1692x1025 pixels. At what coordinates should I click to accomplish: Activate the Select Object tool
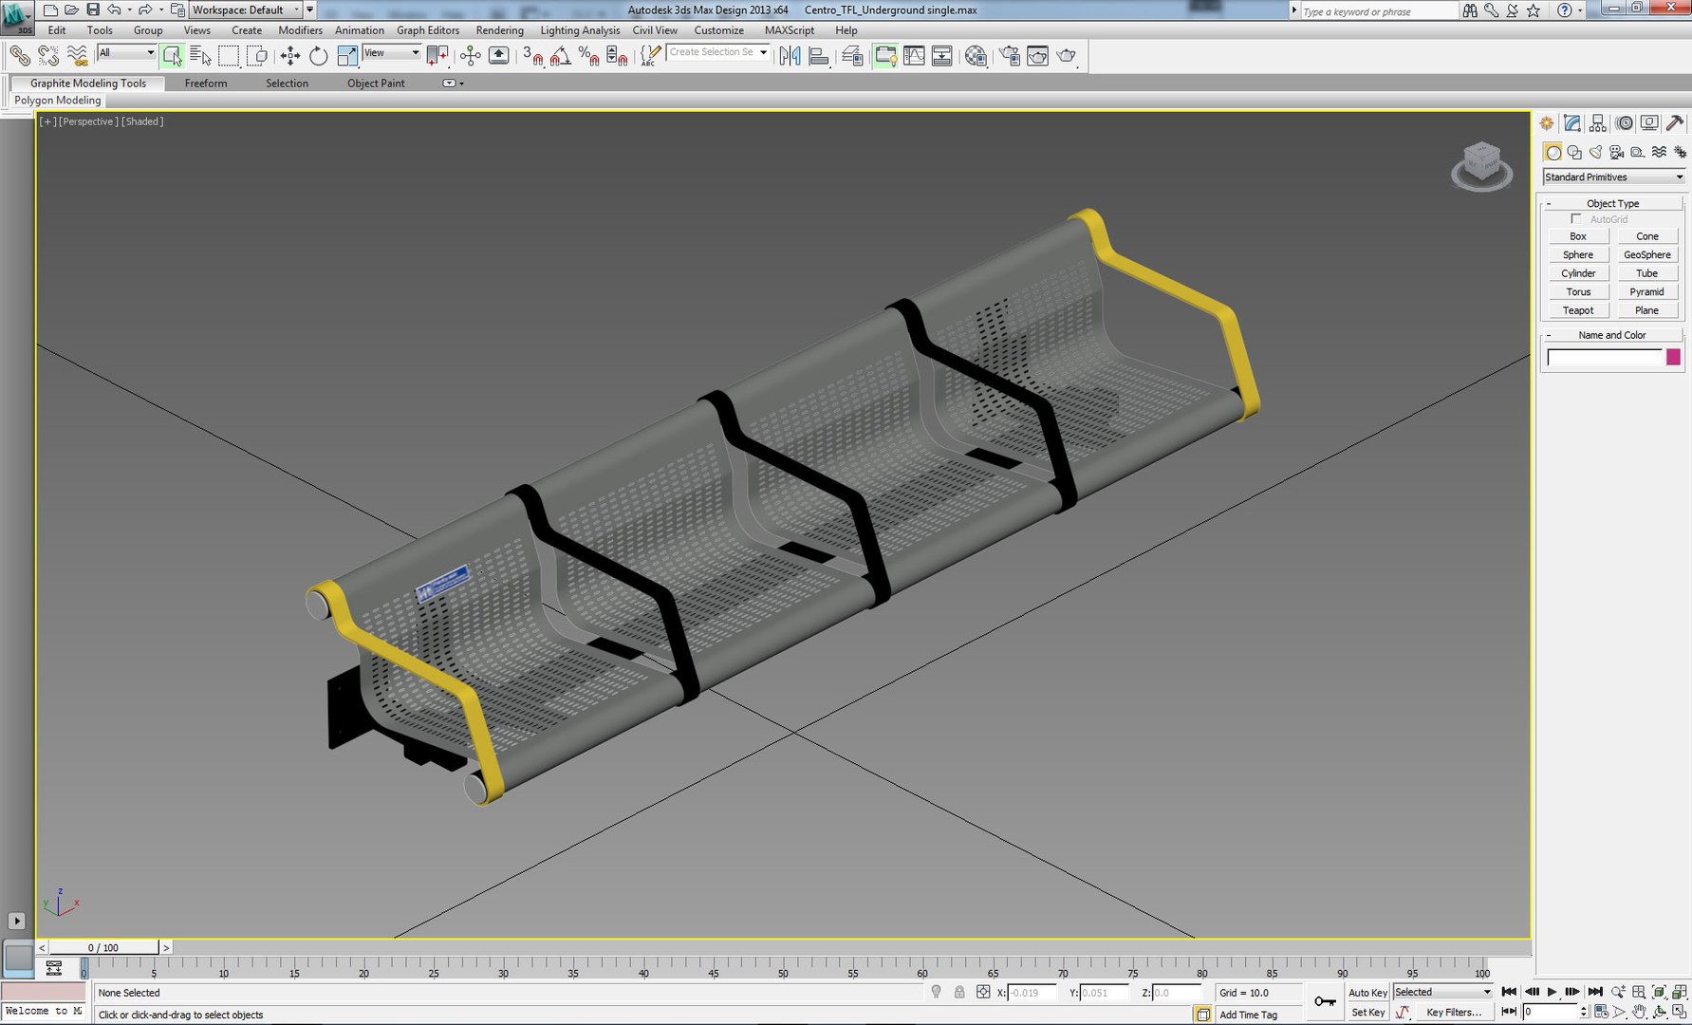pyautogui.click(x=172, y=56)
